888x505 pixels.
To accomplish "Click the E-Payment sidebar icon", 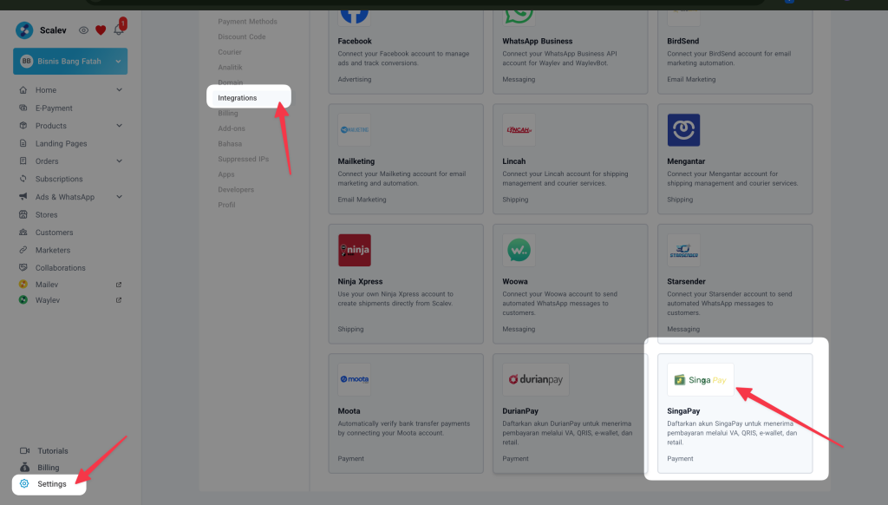I will (x=23, y=108).
